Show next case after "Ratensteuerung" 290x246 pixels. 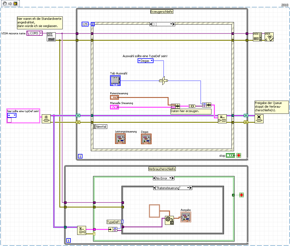click(x=191, y=188)
